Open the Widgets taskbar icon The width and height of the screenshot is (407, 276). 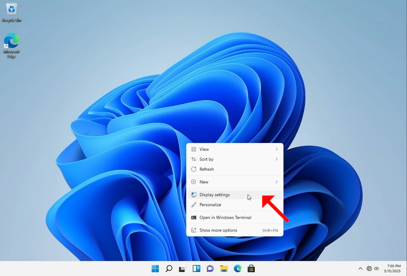(196, 268)
